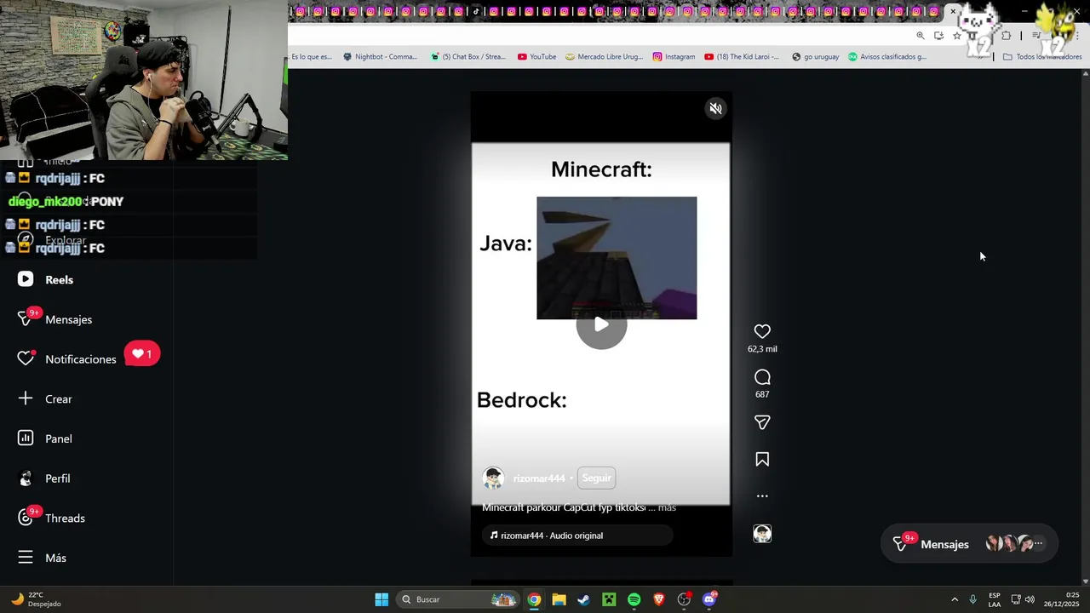Open Brave browser from the taskbar

coord(658,599)
